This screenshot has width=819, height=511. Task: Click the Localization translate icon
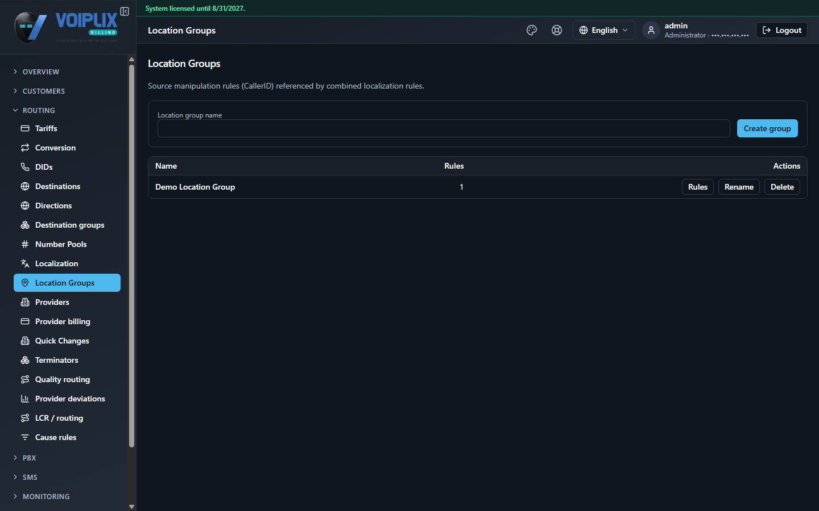[25, 263]
